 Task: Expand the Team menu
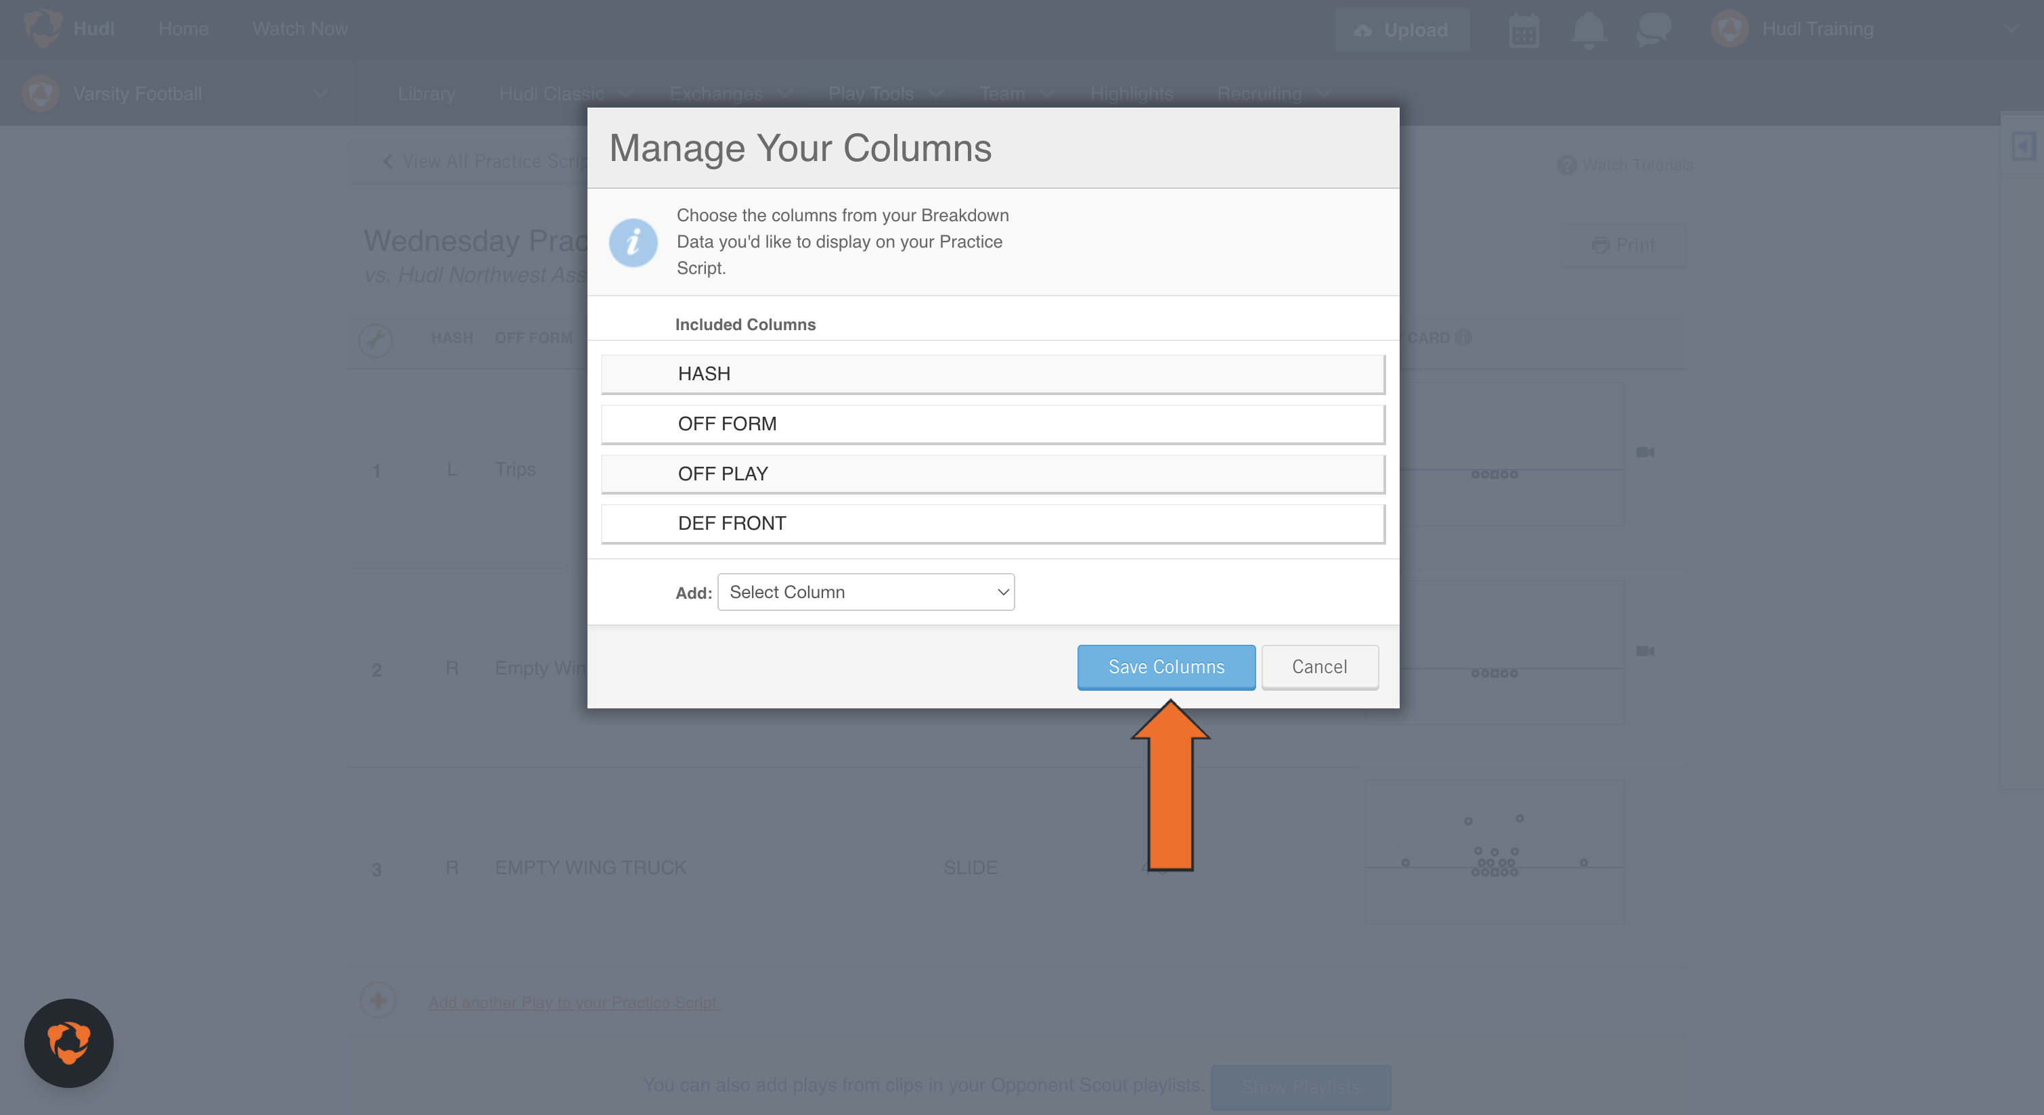click(x=1016, y=93)
